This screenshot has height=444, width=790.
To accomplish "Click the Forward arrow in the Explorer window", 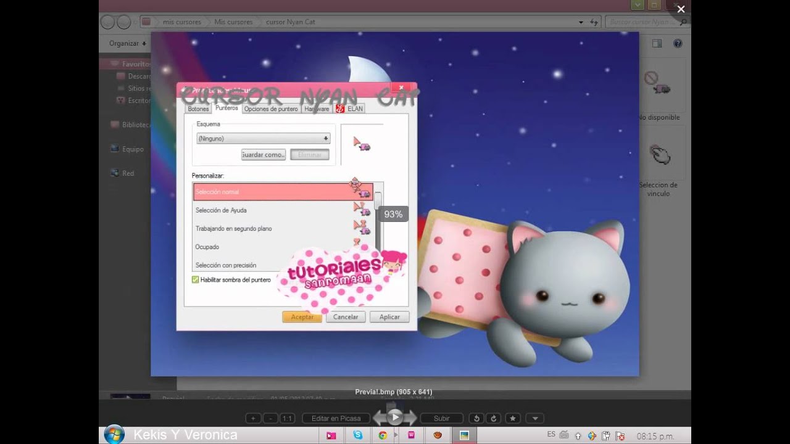I will pyautogui.click(x=123, y=22).
